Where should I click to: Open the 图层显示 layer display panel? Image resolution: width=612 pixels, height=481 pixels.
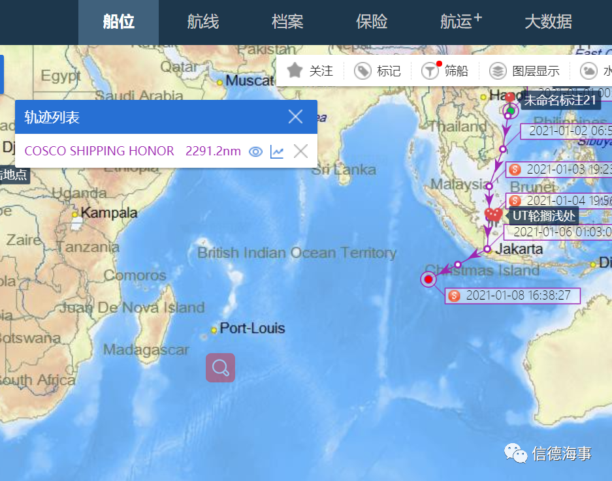(497, 70)
